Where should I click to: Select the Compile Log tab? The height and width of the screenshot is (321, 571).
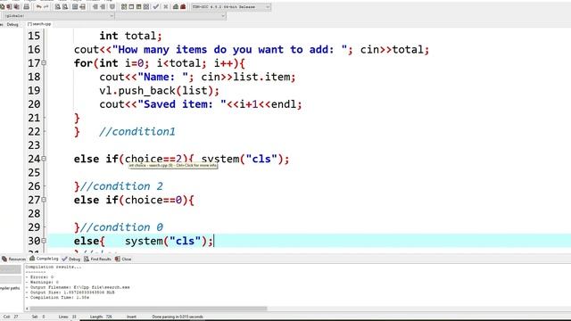44,259
